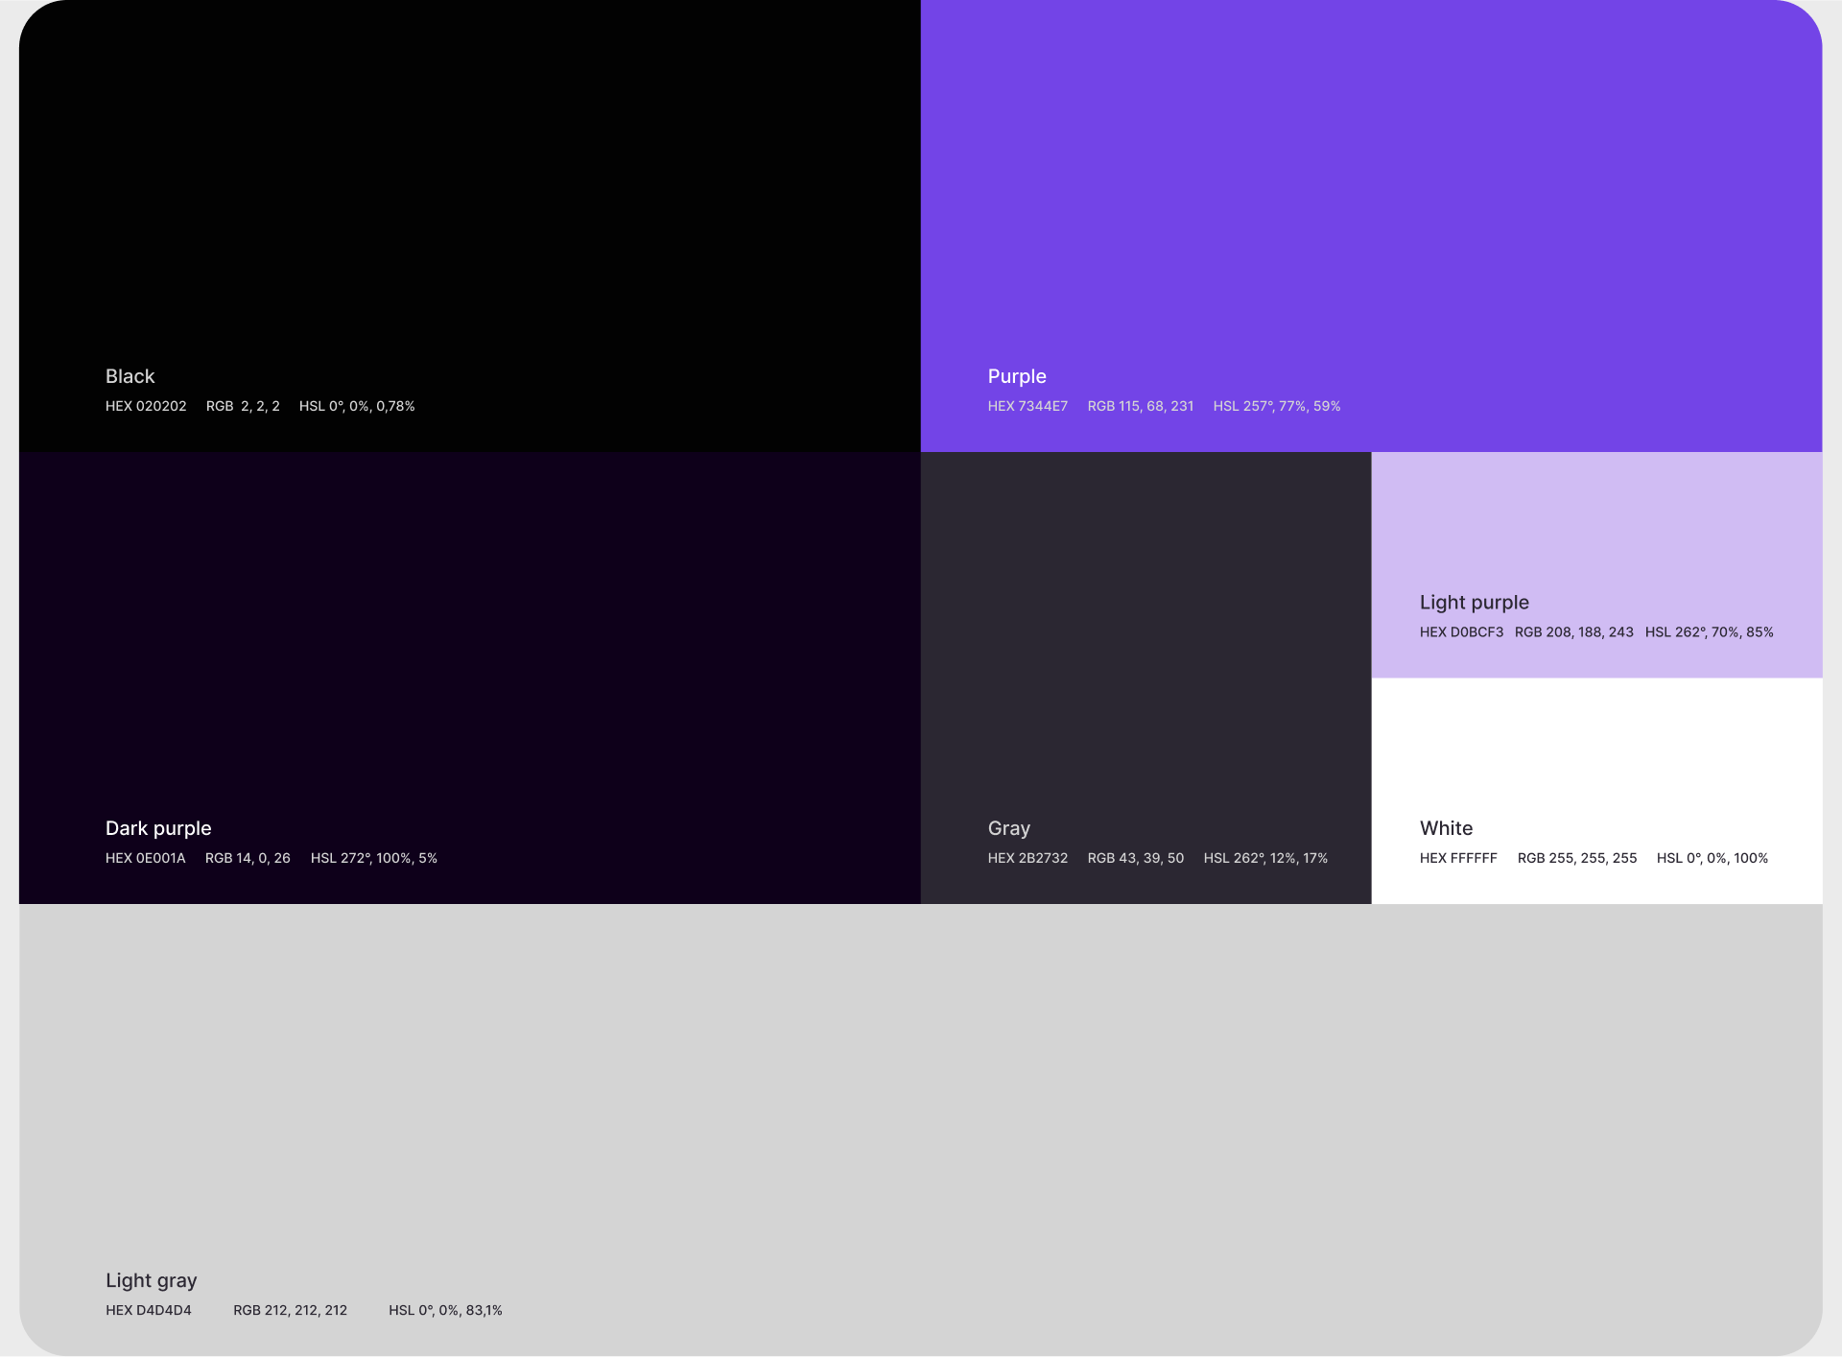Click the Purple color name label
Viewport: 1842px width, 1357px height.
(x=1017, y=376)
